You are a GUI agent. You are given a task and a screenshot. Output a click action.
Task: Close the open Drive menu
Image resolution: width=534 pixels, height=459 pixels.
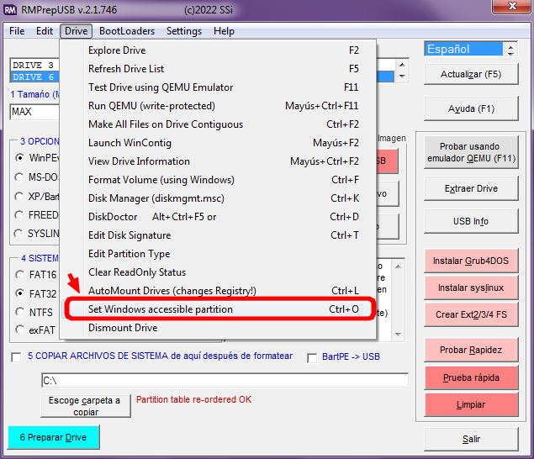pyautogui.click(x=77, y=31)
